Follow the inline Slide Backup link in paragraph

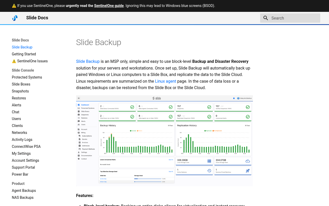point(88,61)
